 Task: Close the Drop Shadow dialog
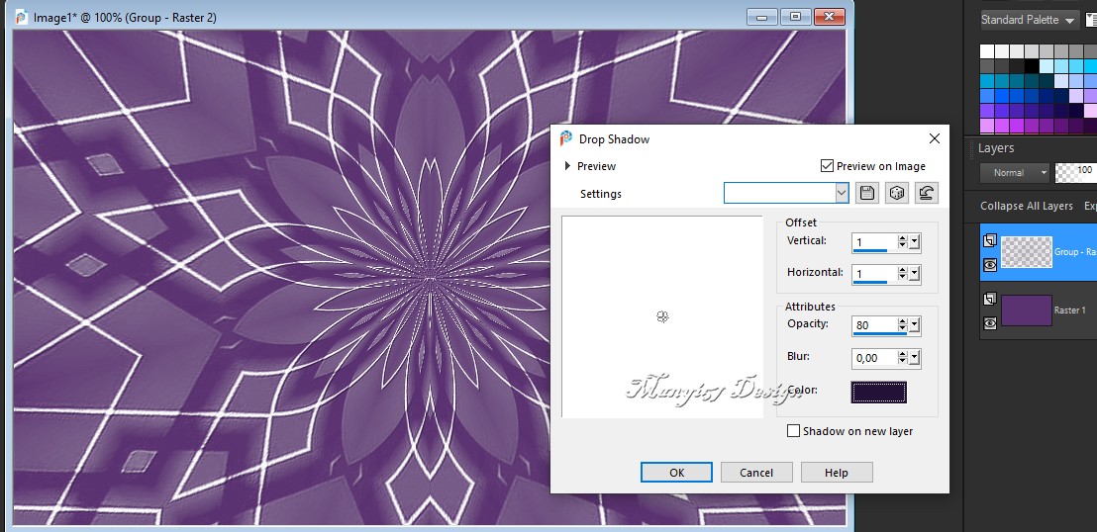click(x=934, y=138)
